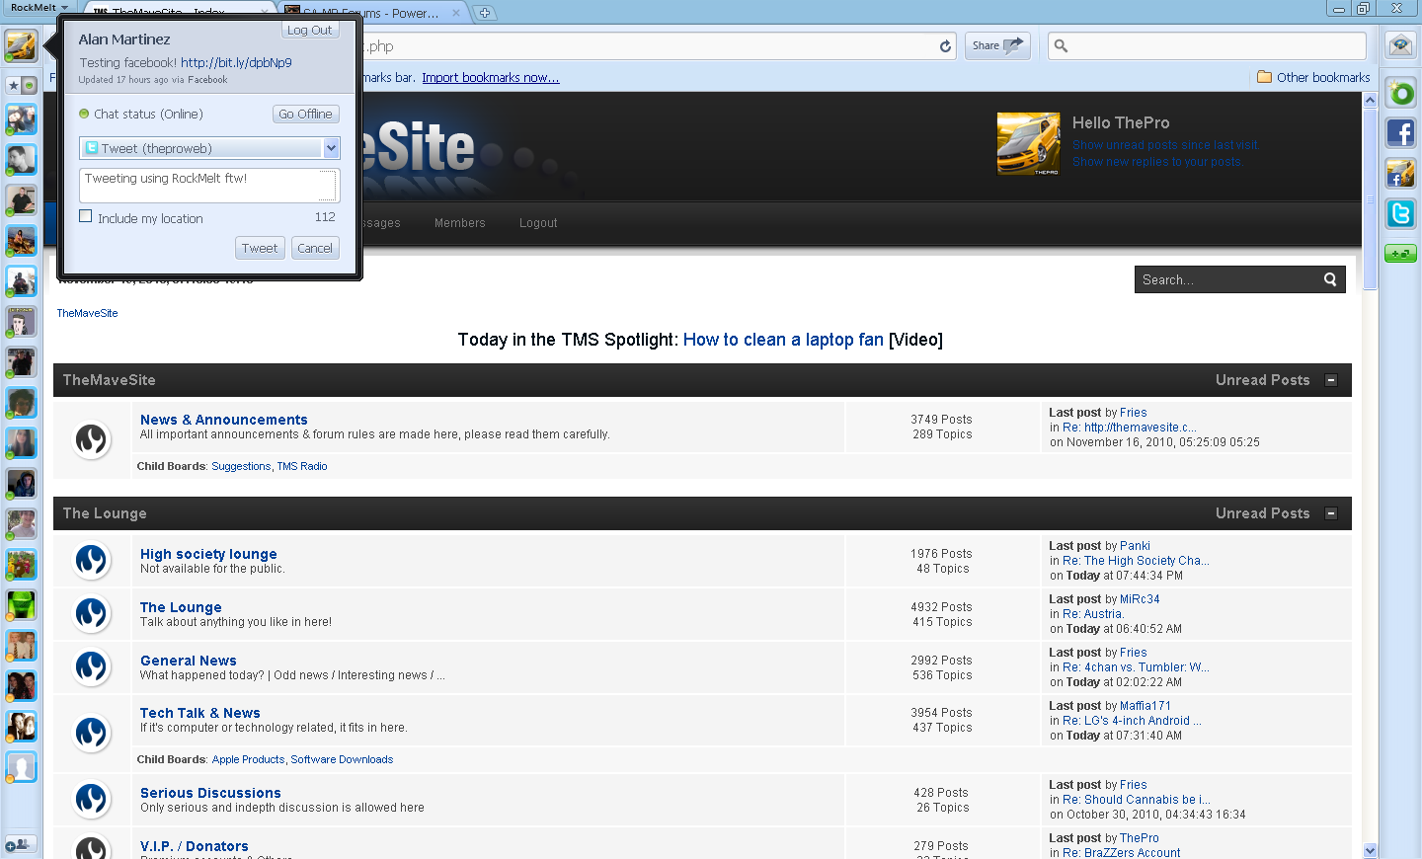The height and width of the screenshot is (859, 1422).
Task: Reload the page with the refresh icon
Action: tap(945, 46)
